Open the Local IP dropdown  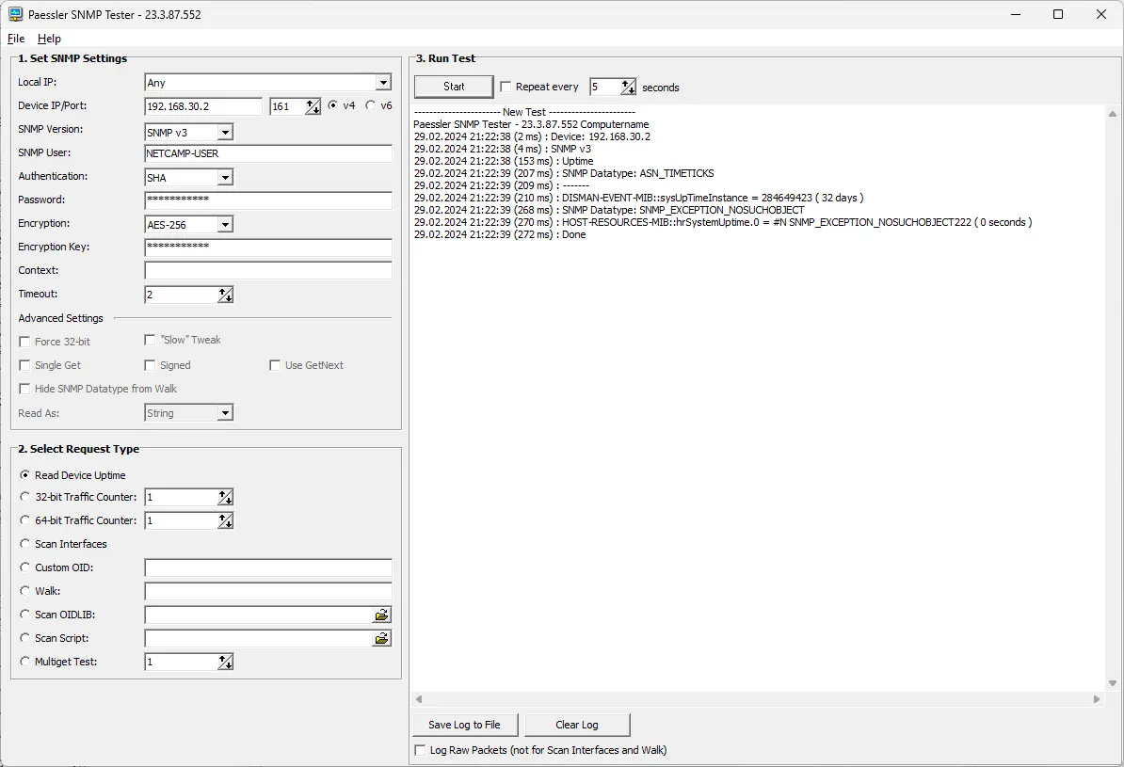coord(382,83)
